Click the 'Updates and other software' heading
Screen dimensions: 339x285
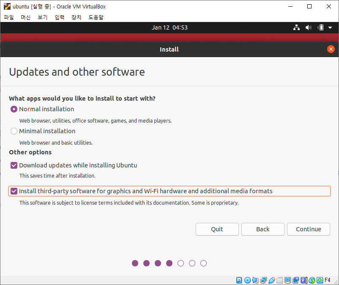(77, 72)
